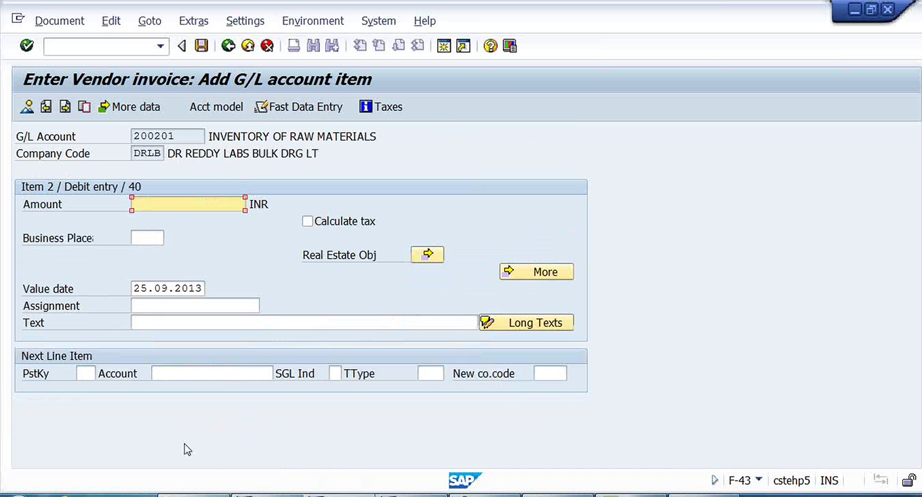
Task: Click the First Page icon
Action: 360,45
